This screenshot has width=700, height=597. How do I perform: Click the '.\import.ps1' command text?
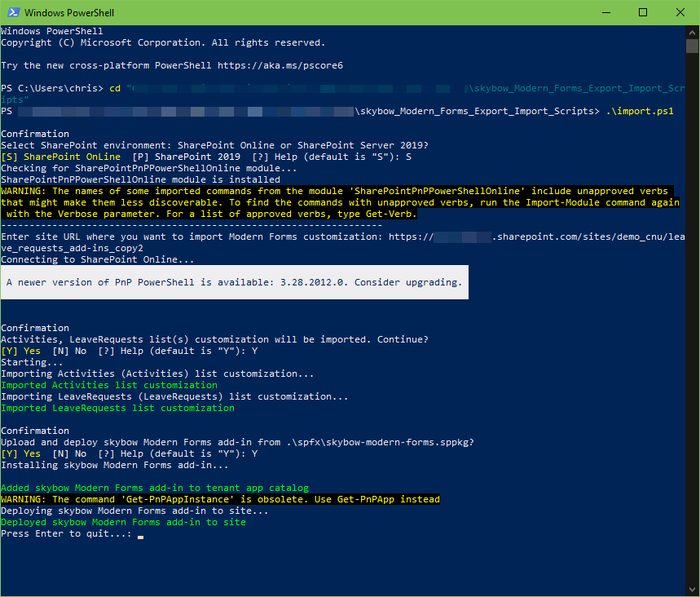640,111
